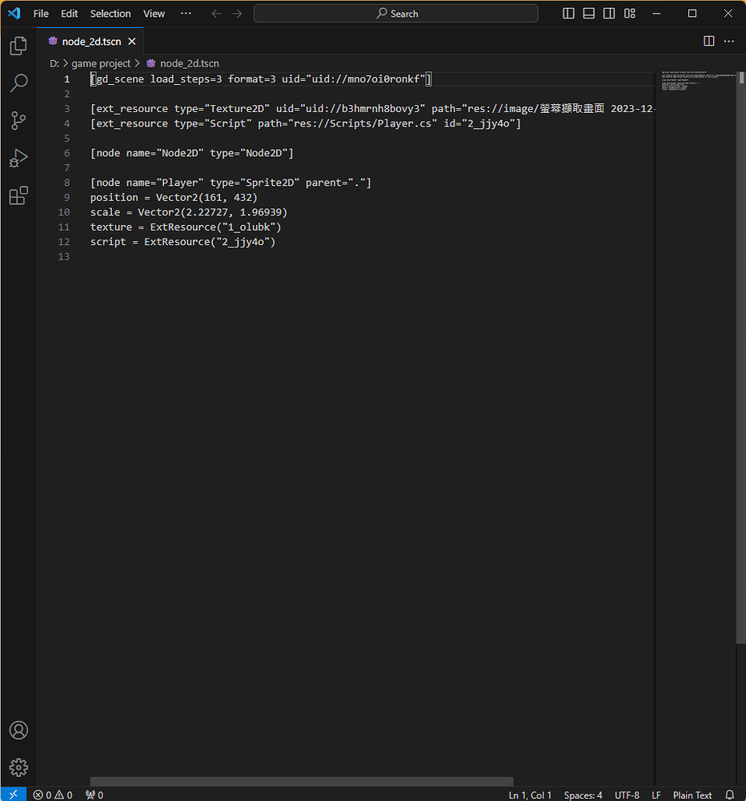The height and width of the screenshot is (801, 746).
Task: Open the Extensions view
Action: pyautogui.click(x=18, y=195)
